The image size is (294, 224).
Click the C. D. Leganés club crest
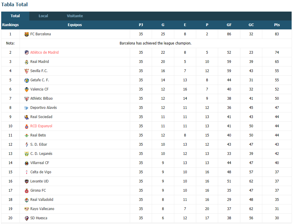[x=27, y=154]
